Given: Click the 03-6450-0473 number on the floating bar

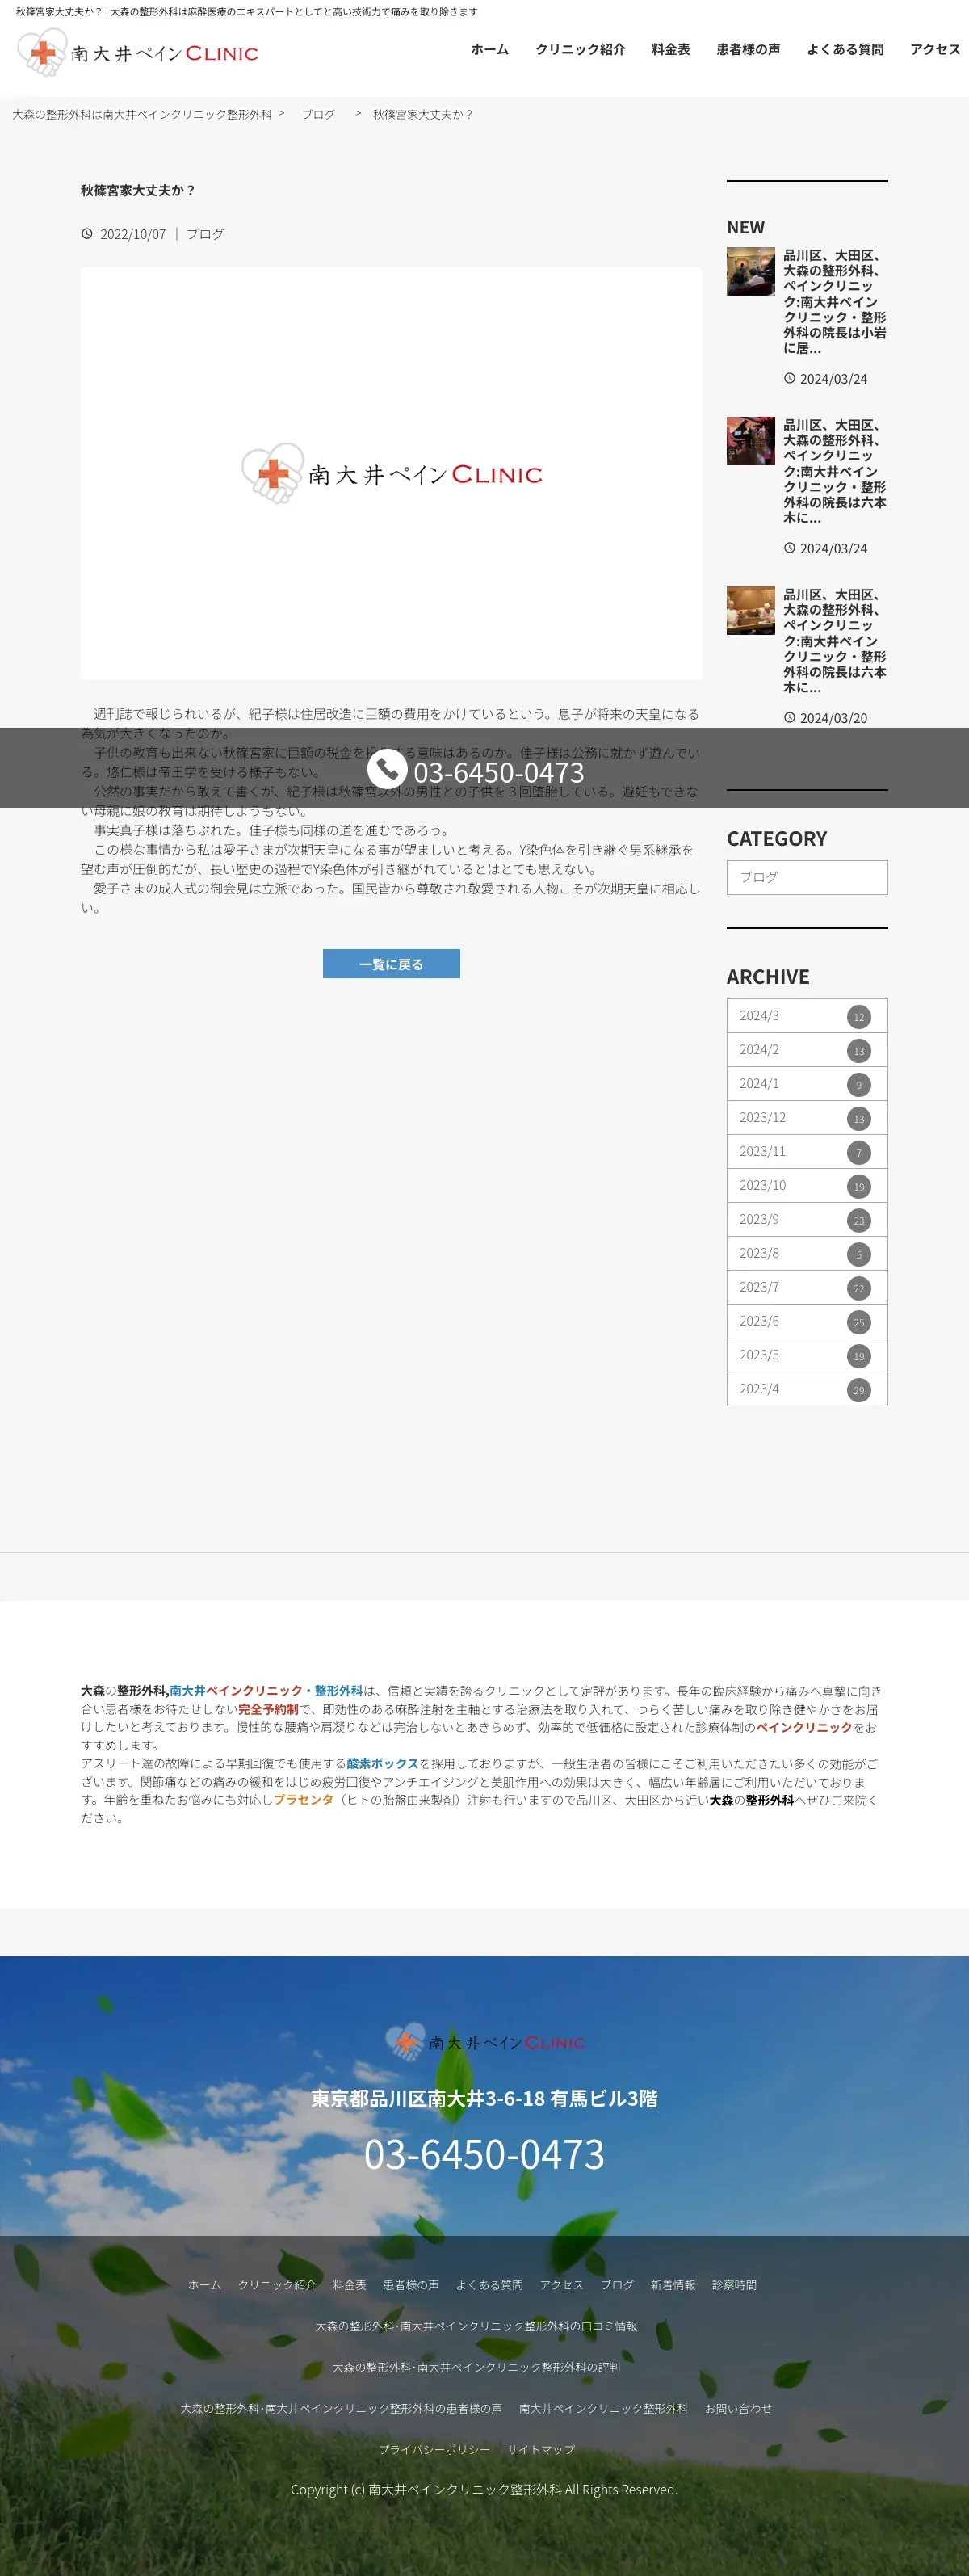Looking at the screenshot, I should click(499, 772).
